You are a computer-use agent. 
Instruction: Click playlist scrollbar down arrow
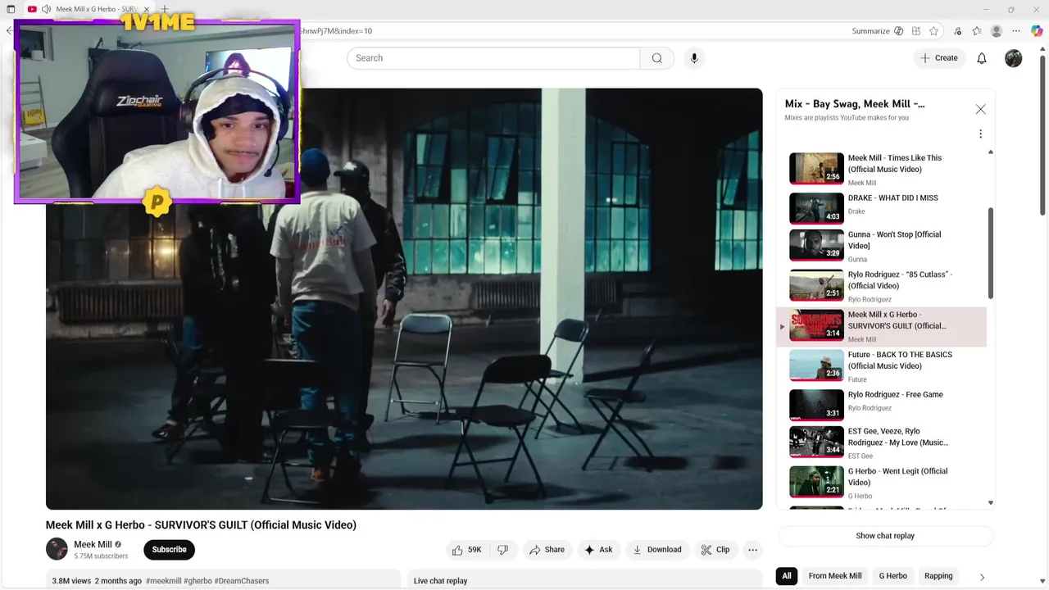point(991,503)
